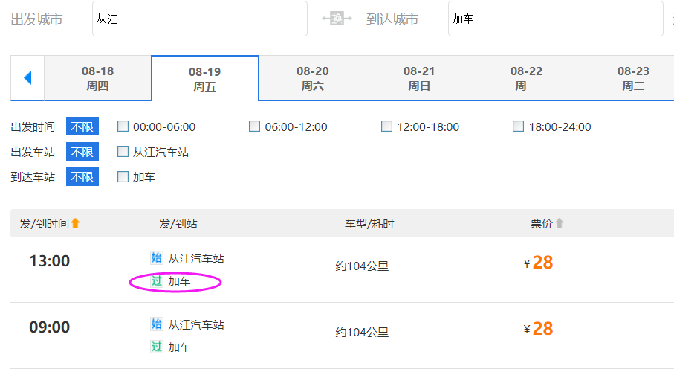Screen dimensions: 674x372
Task: Select the 18:00-24:00 time range
Action: tap(518, 126)
